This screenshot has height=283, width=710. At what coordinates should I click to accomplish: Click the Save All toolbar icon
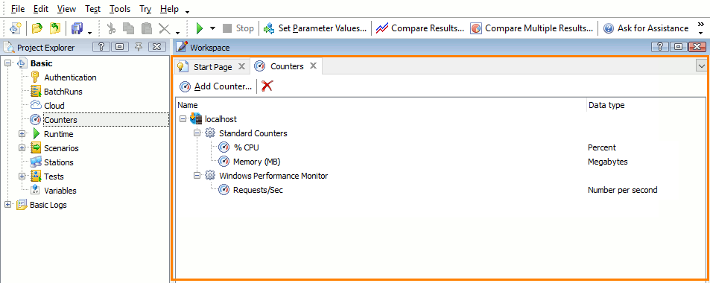(x=77, y=28)
